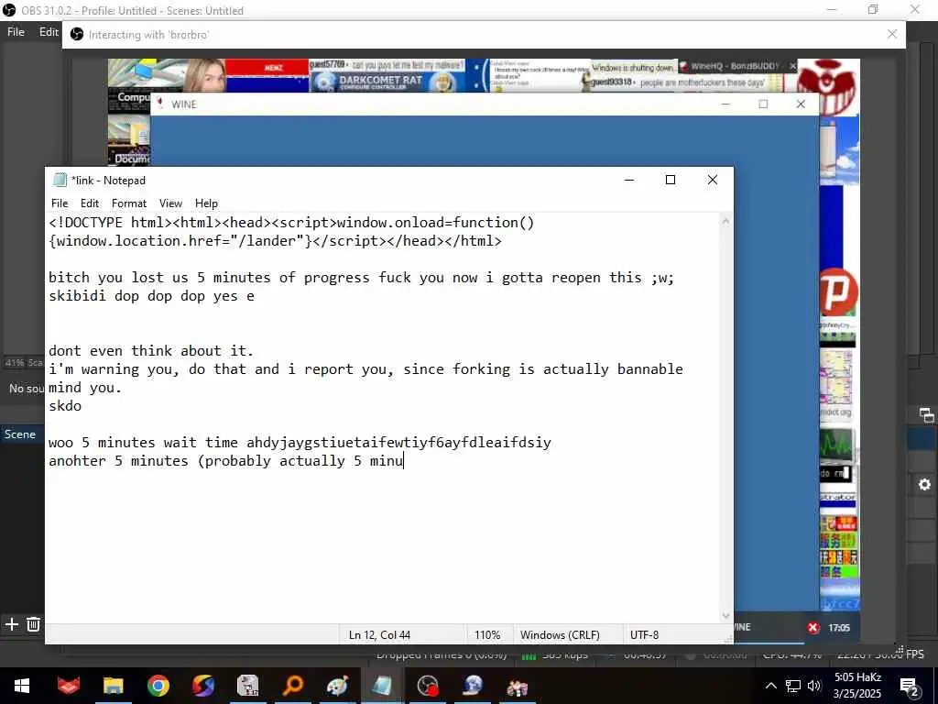
Task: Click the WINE window title icon
Action: click(x=159, y=104)
